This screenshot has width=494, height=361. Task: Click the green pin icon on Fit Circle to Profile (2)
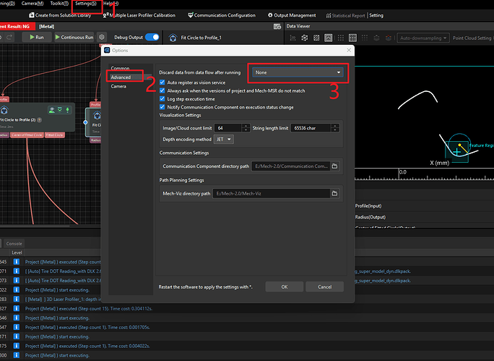coord(67,110)
